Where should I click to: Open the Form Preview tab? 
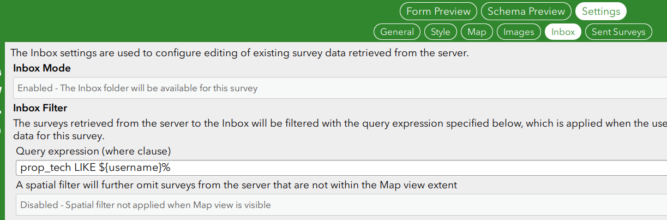[438, 11]
